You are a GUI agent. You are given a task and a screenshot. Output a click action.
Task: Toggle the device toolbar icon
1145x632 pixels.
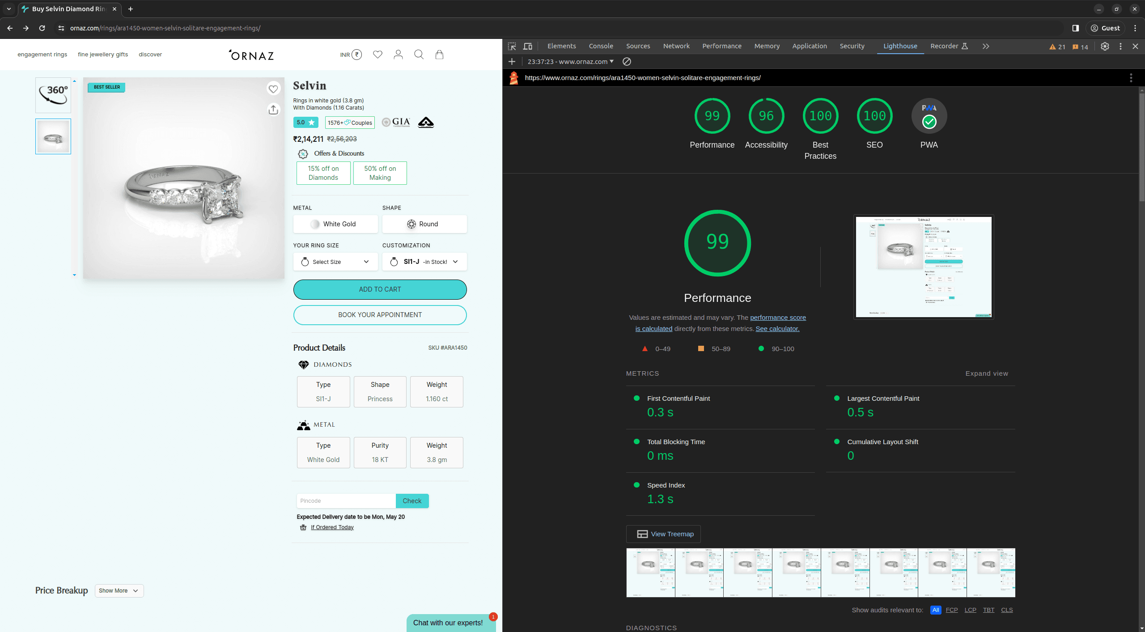528,46
